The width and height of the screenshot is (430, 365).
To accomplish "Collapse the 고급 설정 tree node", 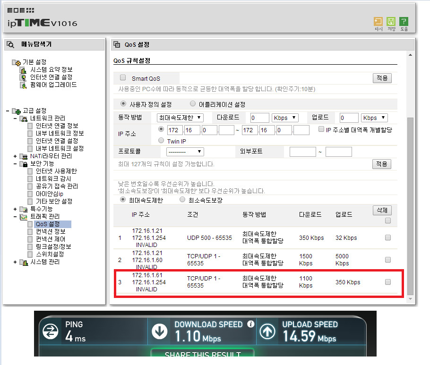I will pos(8,111).
